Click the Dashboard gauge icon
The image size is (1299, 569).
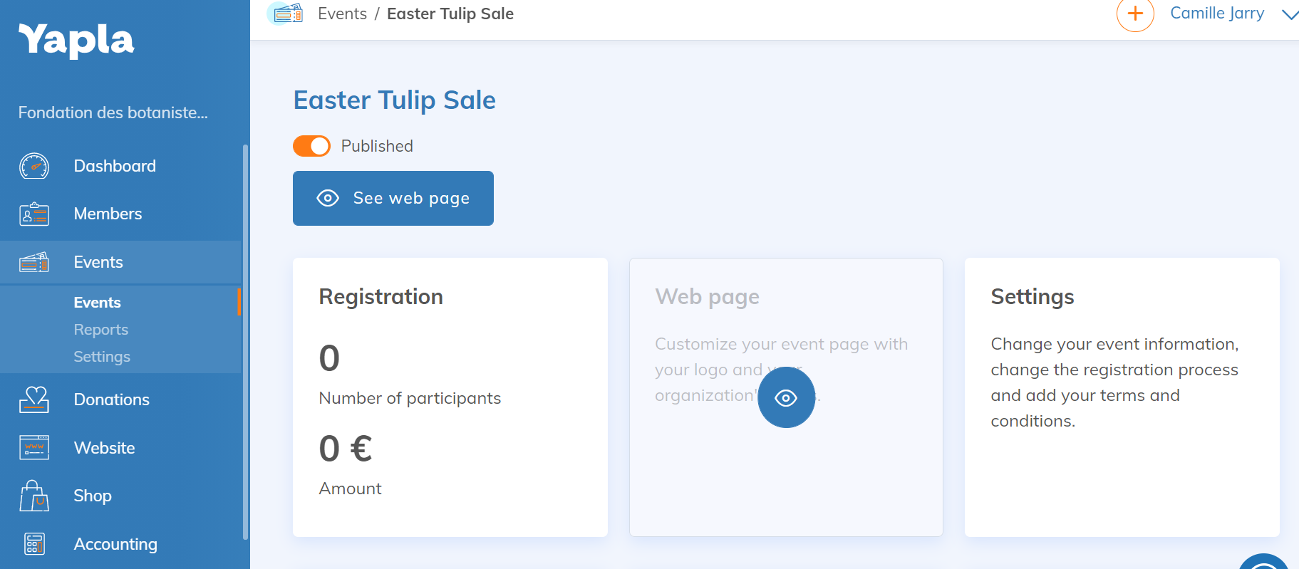pos(34,166)
